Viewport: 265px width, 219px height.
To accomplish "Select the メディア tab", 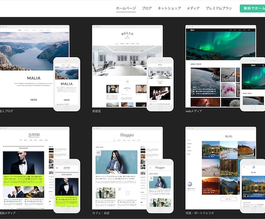I will coord(193,8).
